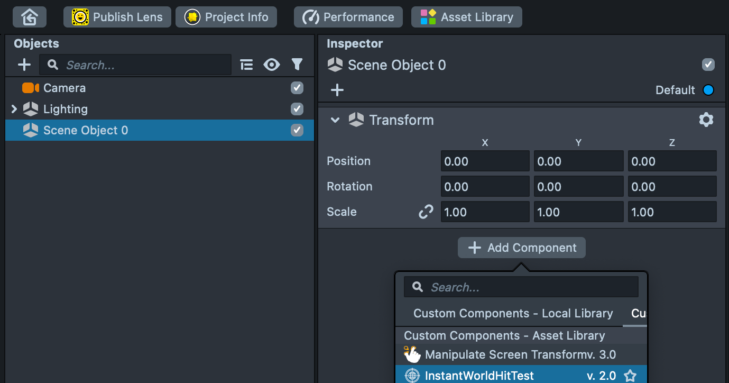Click the blue Default layer color dot
729x383 pixels.
click(708, 90)
